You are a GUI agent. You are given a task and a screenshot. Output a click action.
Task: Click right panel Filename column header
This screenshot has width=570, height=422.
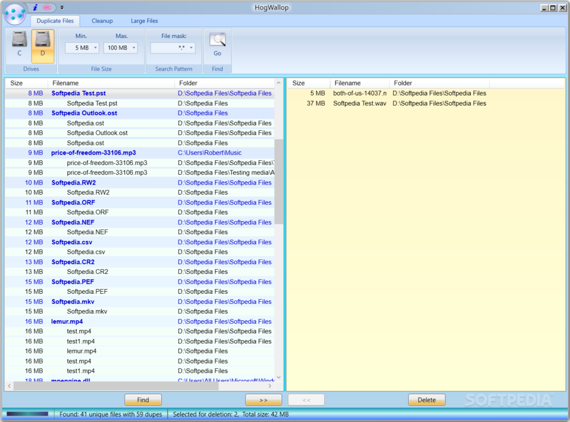[359, 83]
